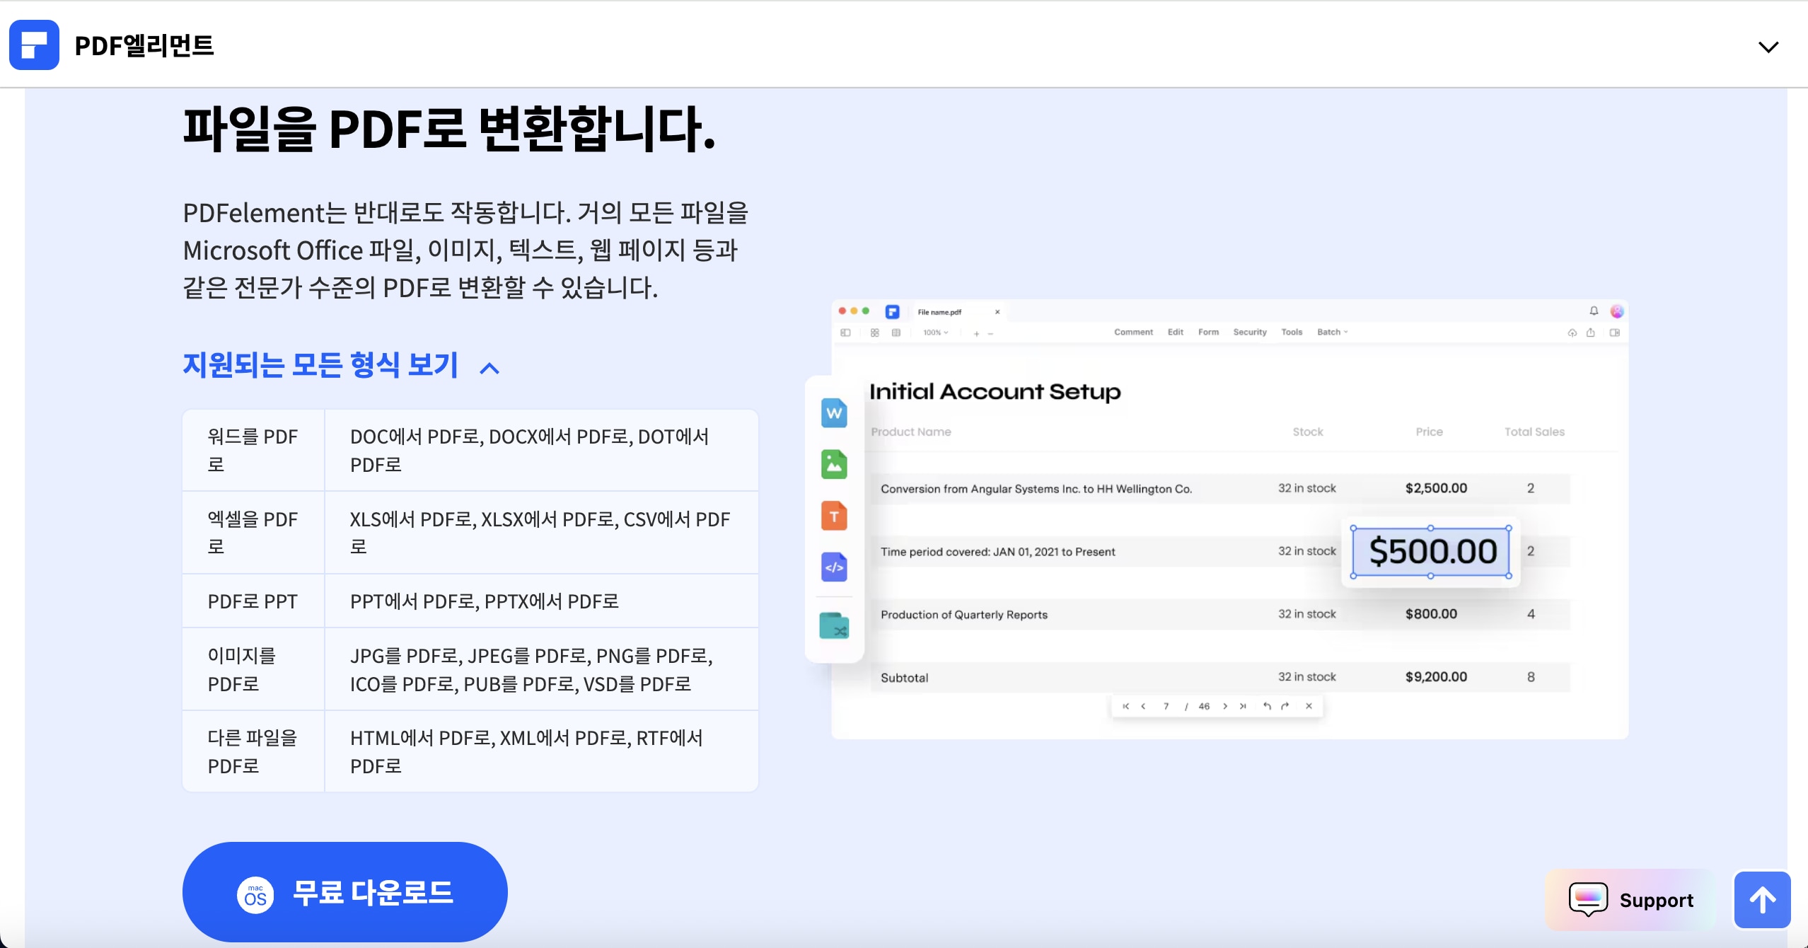Screen dimensions: 1808x948
Task: Click the teal folder convert icon
Action: click(834, 626)
